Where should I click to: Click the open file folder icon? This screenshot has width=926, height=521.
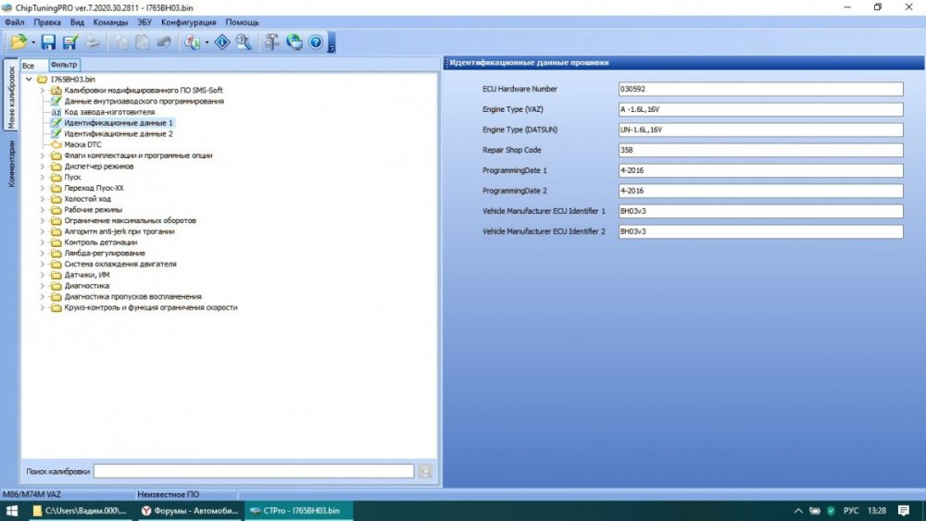(19, 42)
